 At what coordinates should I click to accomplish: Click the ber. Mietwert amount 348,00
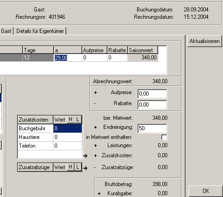160,118
